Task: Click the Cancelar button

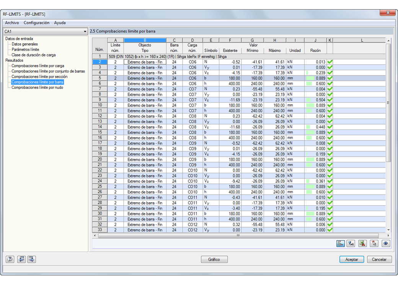Action: pos(379,259)
